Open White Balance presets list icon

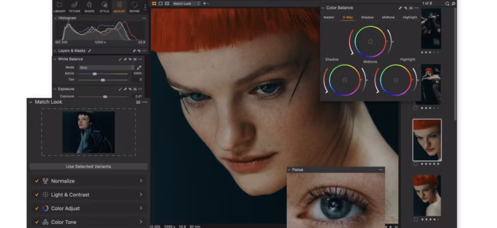tap(135, 59)
